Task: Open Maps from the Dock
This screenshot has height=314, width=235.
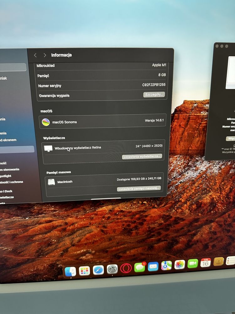Action: pos(166,265)
